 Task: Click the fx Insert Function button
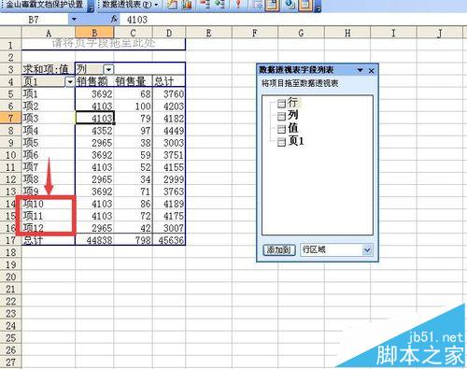pos(114,19)
